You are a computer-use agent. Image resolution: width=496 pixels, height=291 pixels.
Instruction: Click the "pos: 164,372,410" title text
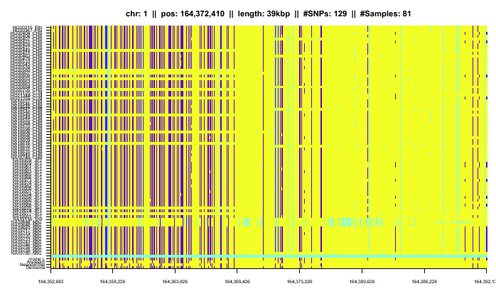point(193,14)
